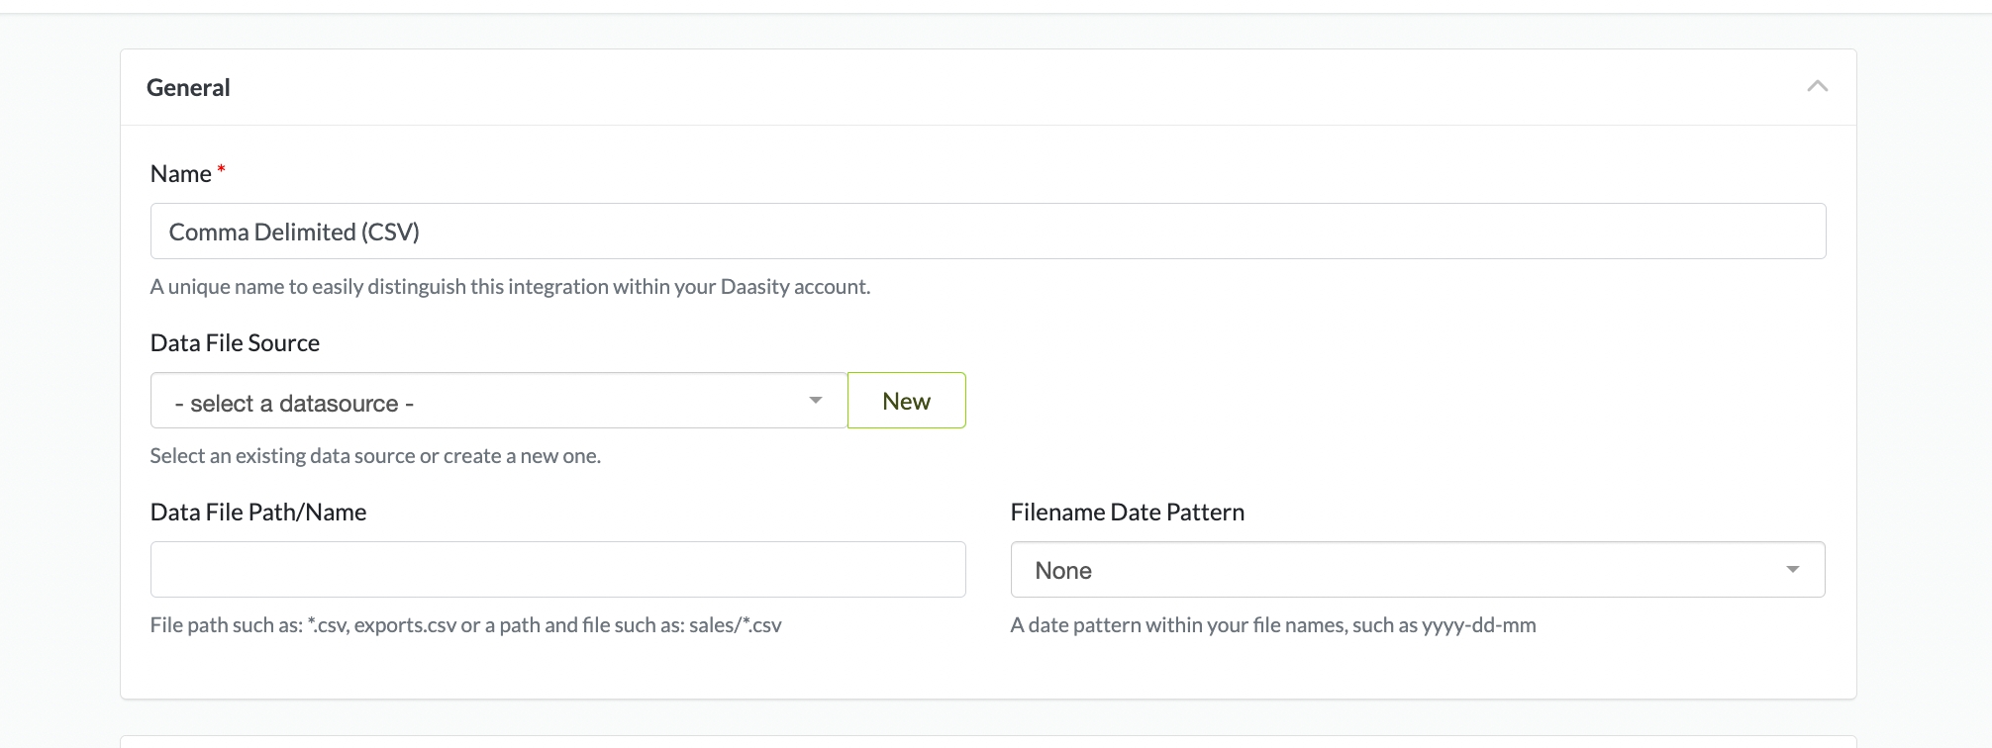The image size is (1992, 748).
Task: Click the Data File Source label
Action: (235, 343)
